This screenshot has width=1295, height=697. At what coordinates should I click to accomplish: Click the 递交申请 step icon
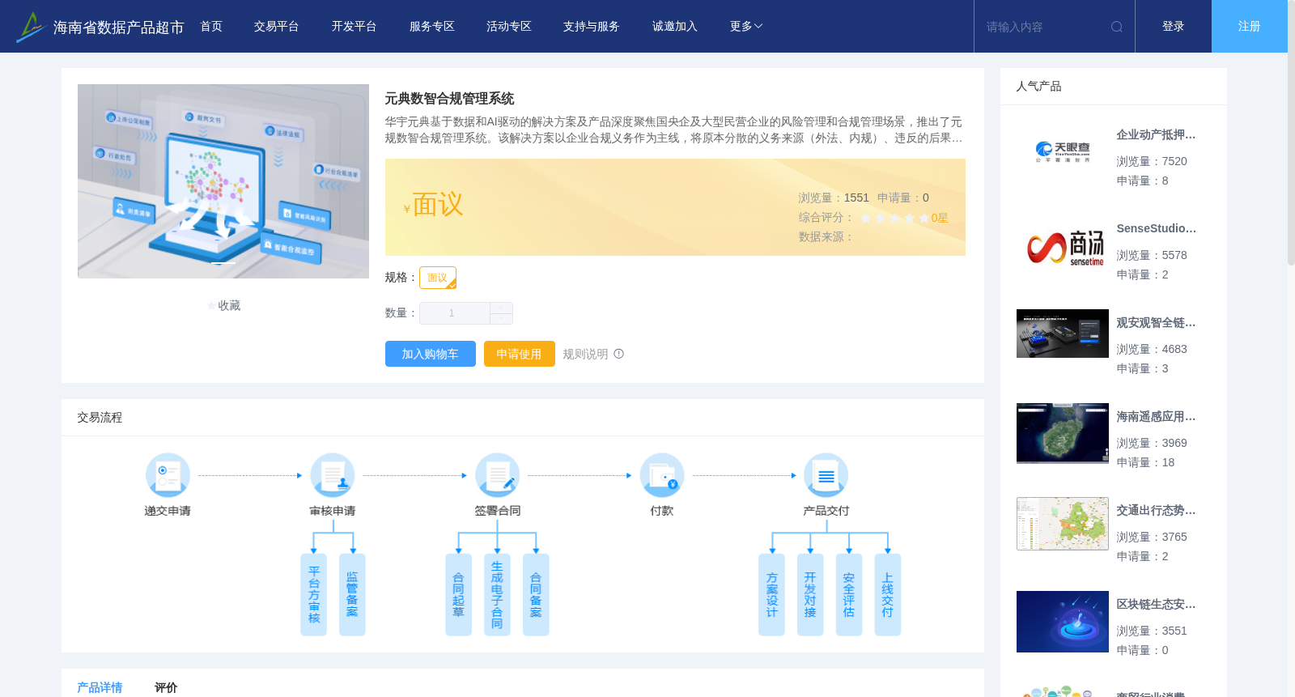[x=168, y=475]
